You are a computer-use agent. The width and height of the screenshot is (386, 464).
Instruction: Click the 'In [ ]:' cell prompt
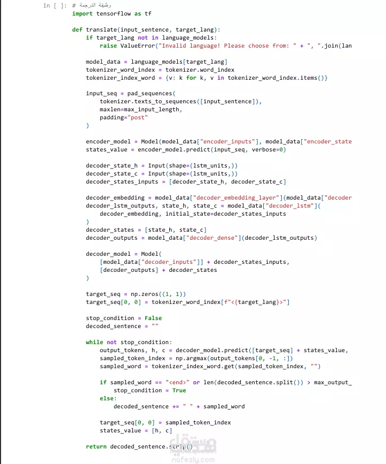55,6
